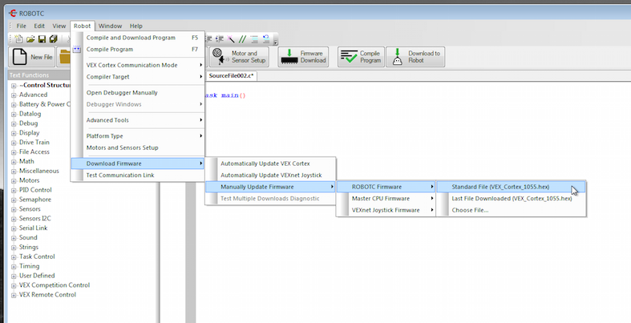Select Compile Program menu entry
631x323 pixels.
(x=138, y=49)
